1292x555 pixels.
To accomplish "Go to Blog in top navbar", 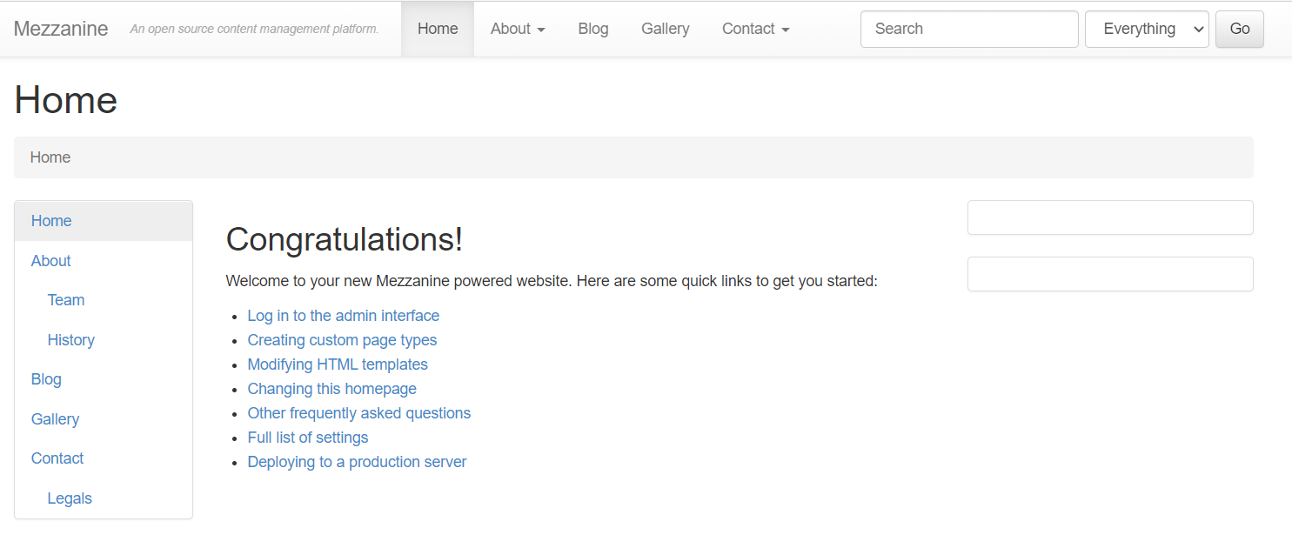I will 593,29.
